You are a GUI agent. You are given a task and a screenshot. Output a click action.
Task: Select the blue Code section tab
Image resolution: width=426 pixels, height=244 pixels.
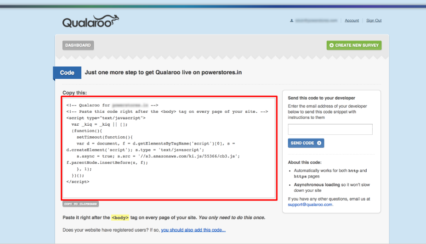coord(67,72)
